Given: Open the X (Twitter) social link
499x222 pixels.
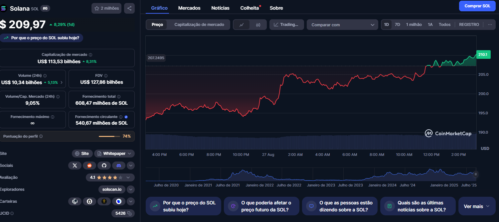Looking at the screenshot, I should (x=75, y=165).
